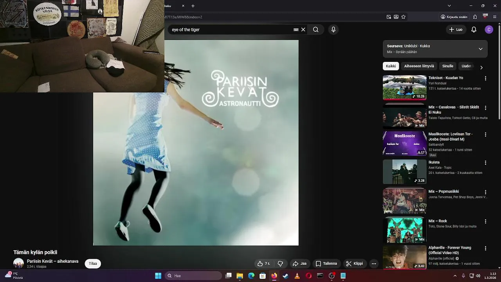Open Opera browser from the taskbar
Image resolution: width=501 pixels, height=282 pixels.
[x=308, y=276]
